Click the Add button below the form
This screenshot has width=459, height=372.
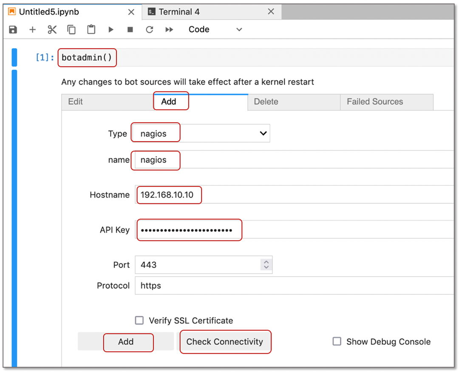pyautogui.click(x=126, y=342)
